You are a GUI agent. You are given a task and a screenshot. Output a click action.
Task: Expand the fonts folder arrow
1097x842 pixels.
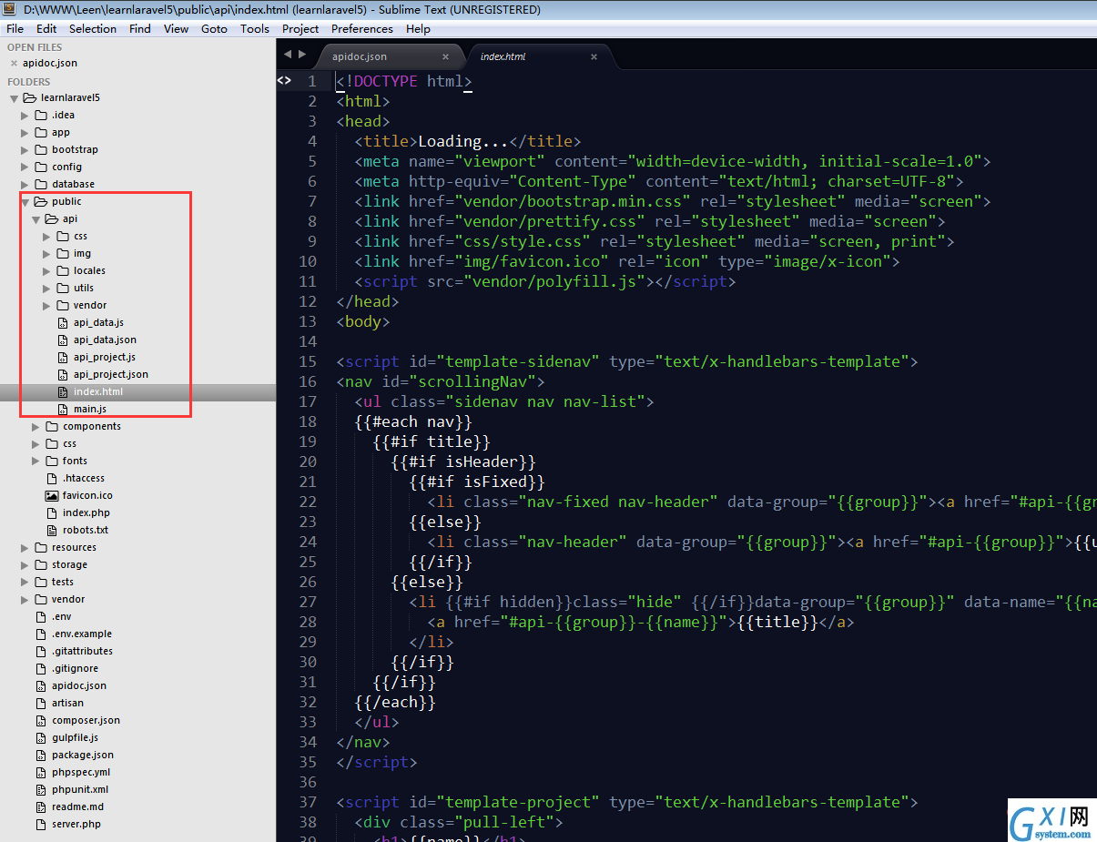click(36, 461)
